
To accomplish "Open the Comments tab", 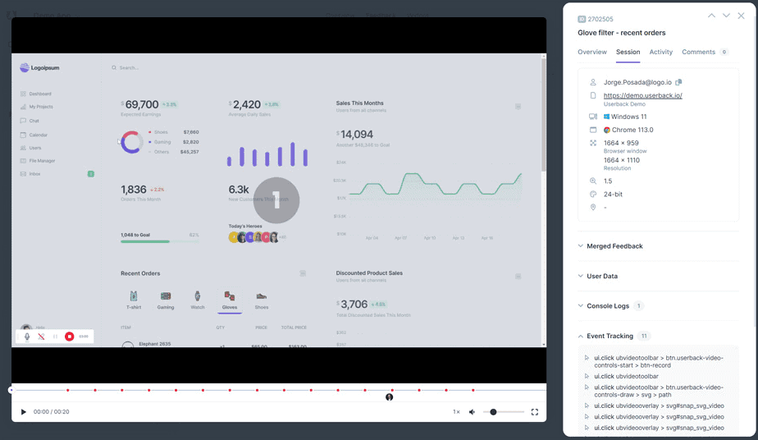I will click(x=698, y=52).
